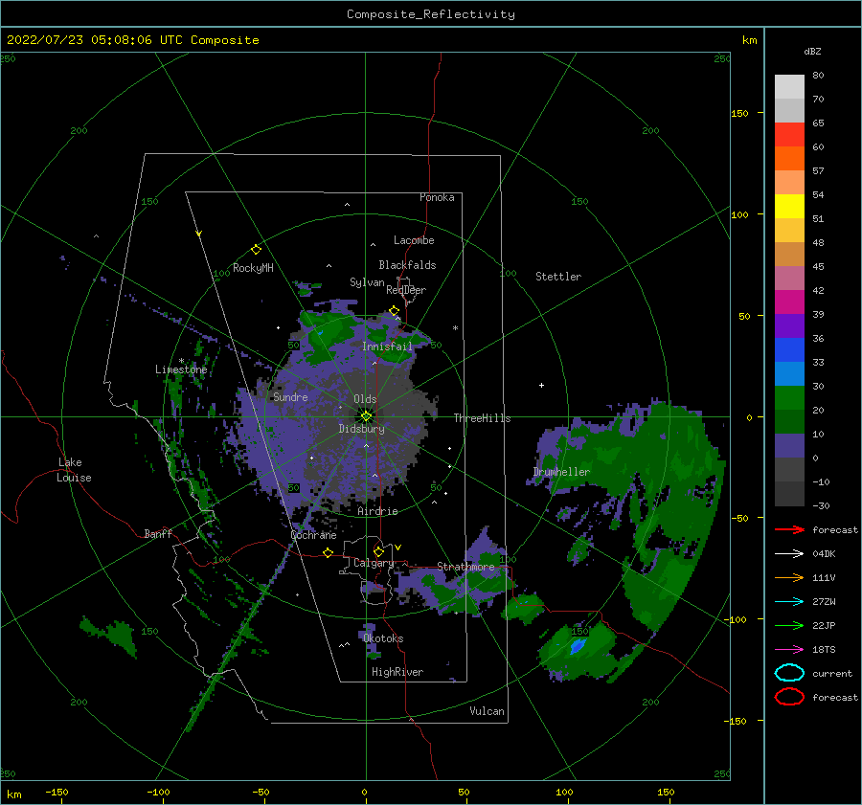The height and width of the screenshot is (805, 862).
Task: Click the Didsbury town label
Action: 362,429
